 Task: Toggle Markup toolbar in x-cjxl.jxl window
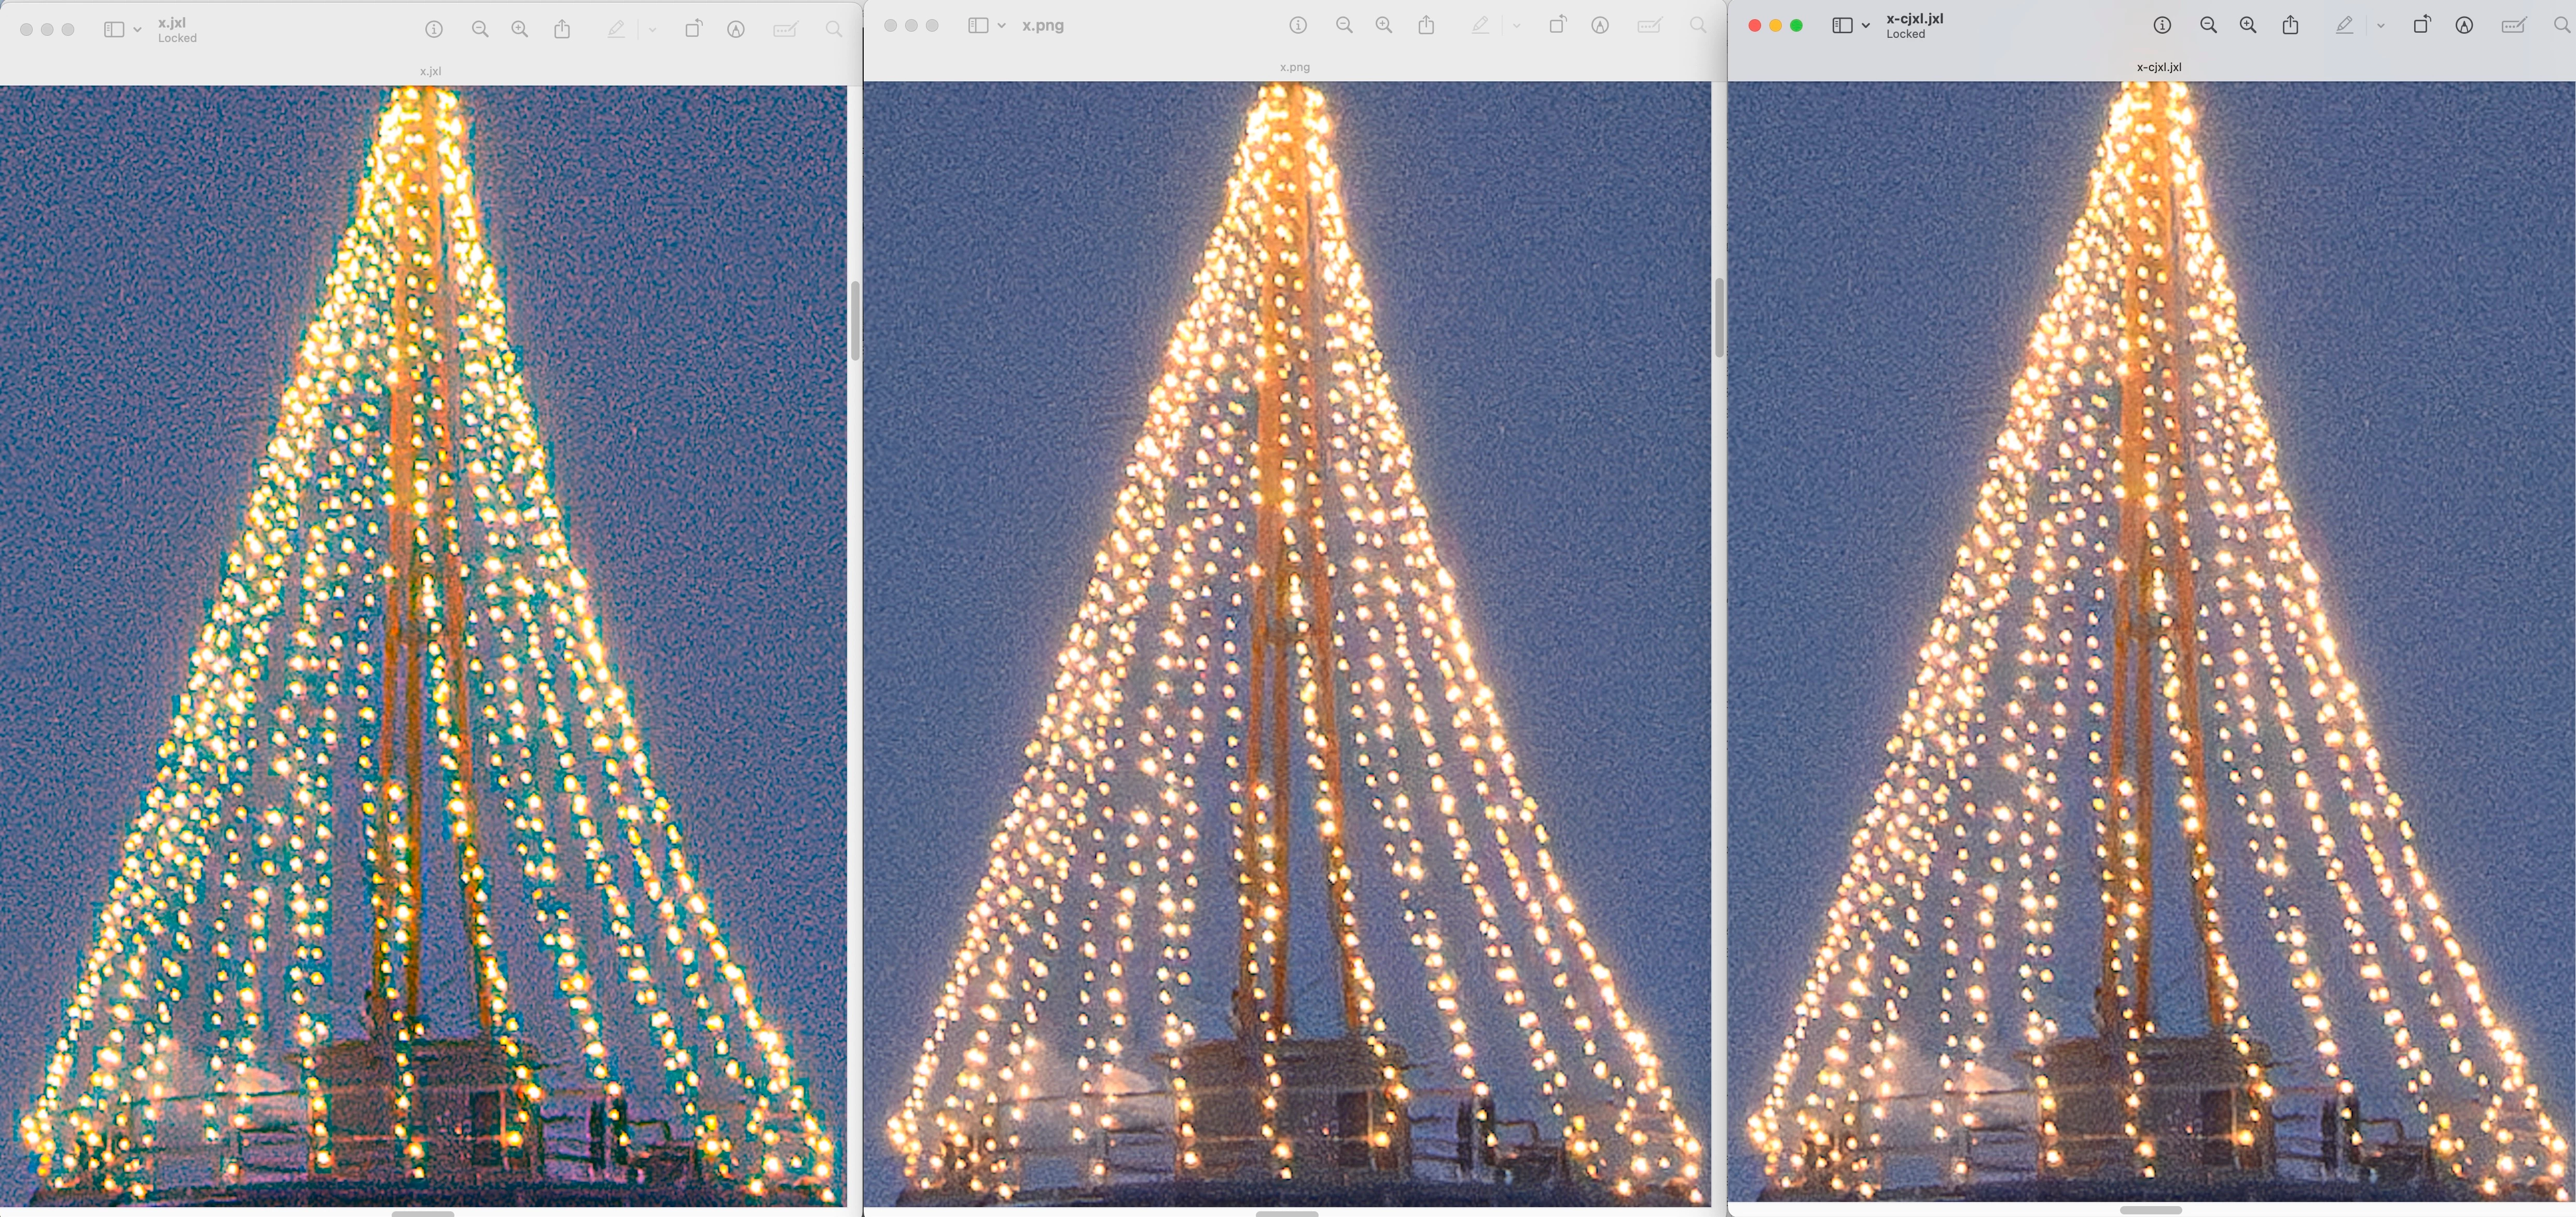point(2464,26)
